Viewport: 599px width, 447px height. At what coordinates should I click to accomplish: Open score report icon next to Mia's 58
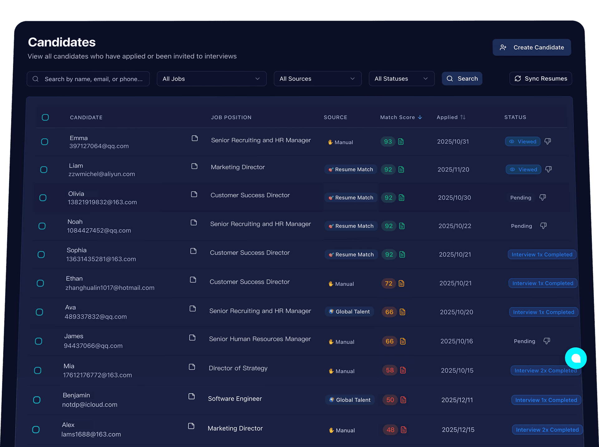(403, 370)
